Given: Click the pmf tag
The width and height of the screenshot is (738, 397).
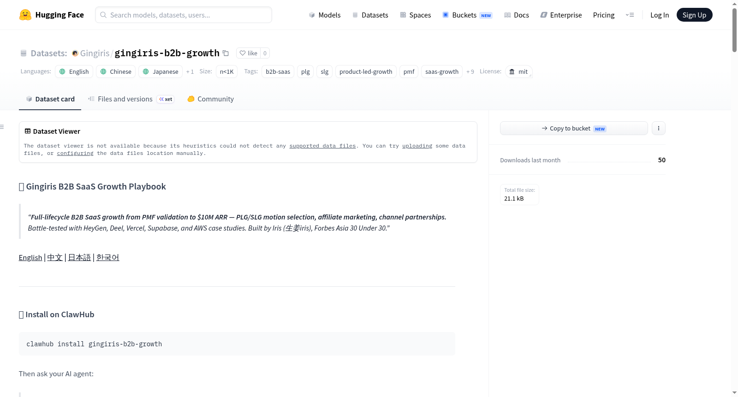Looking at the screenshot, I should click(x=409, y=71).
